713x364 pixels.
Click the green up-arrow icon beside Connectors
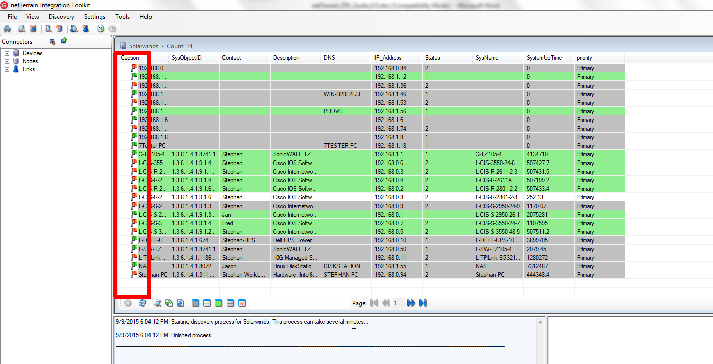64,41
